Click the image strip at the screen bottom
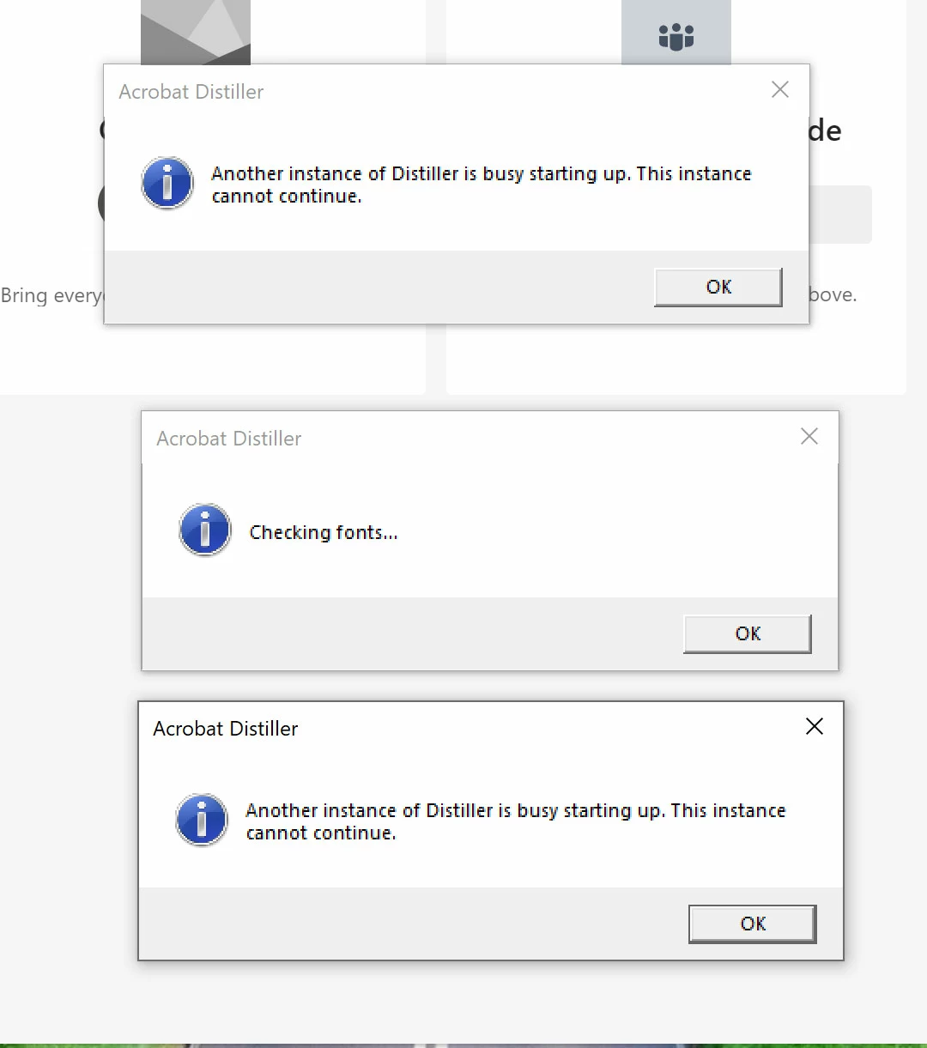Viewport: 927px width, 1048px height. [463, 1045]
